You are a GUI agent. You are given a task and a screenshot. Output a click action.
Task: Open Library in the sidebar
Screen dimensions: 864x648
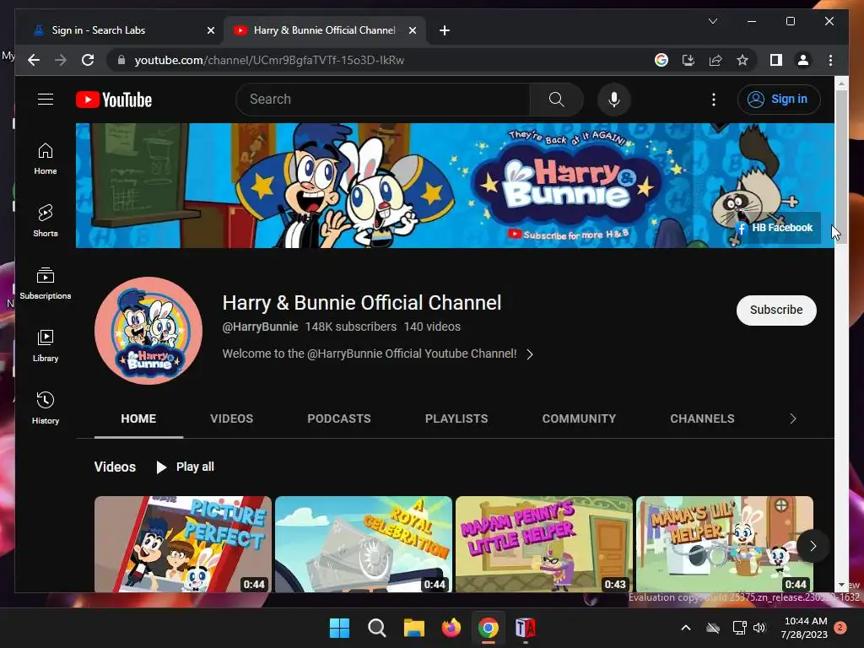point(46,345)
